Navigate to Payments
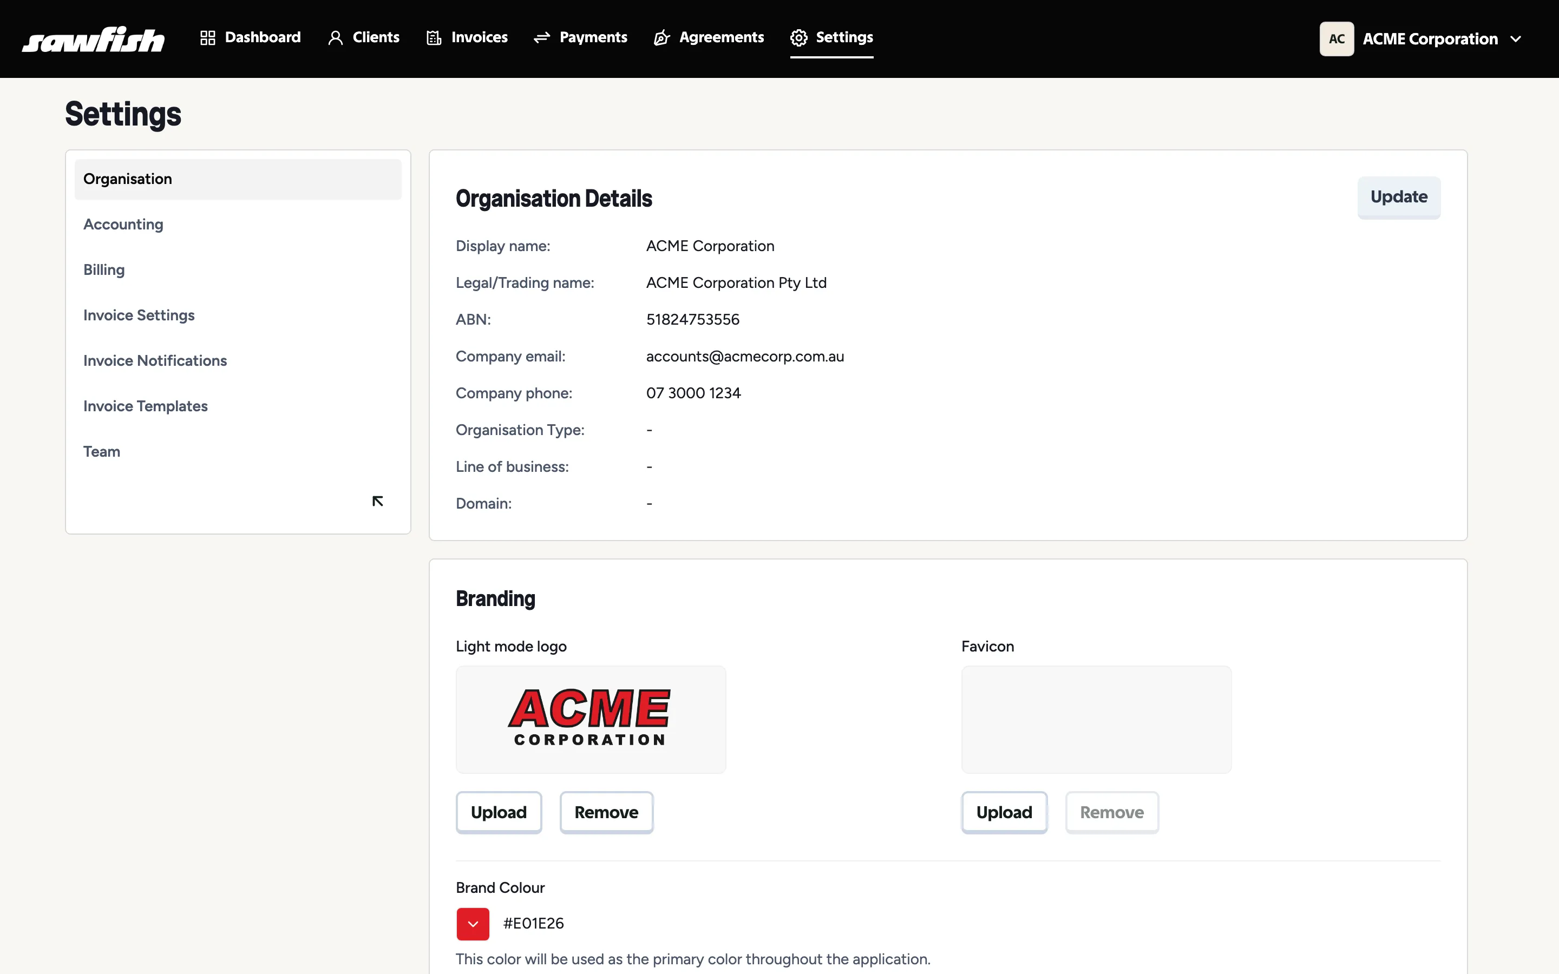1559x974 pixels. 580,37
